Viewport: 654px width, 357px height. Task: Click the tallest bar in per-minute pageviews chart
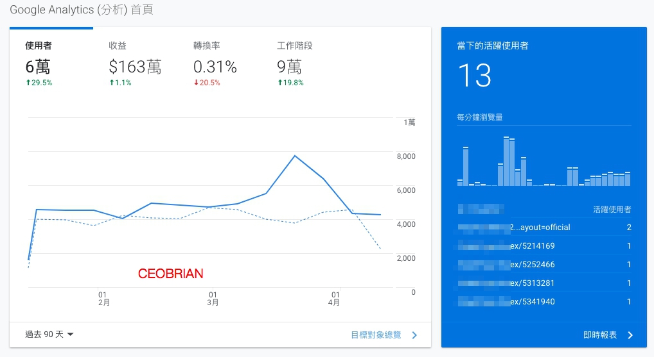[506, 161]
